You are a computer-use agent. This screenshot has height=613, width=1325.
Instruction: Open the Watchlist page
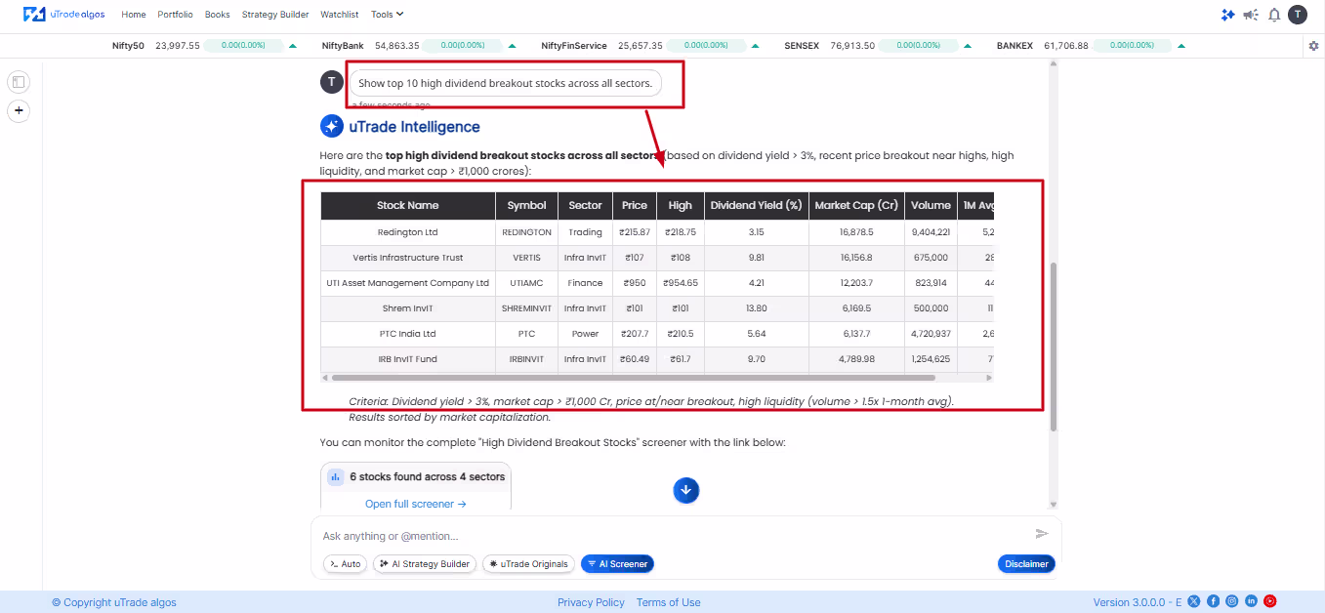340,15
